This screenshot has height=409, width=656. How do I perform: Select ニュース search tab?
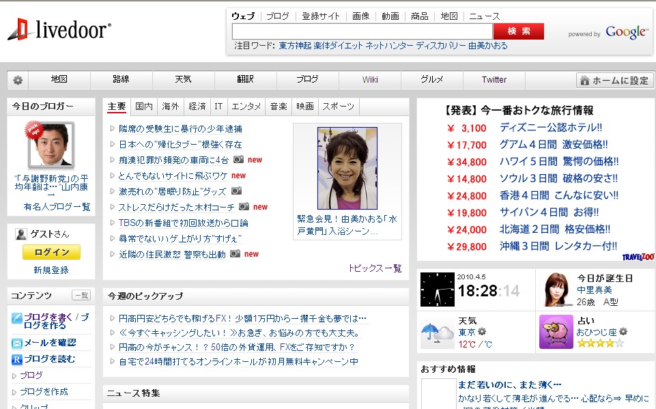tap(484, 16)
